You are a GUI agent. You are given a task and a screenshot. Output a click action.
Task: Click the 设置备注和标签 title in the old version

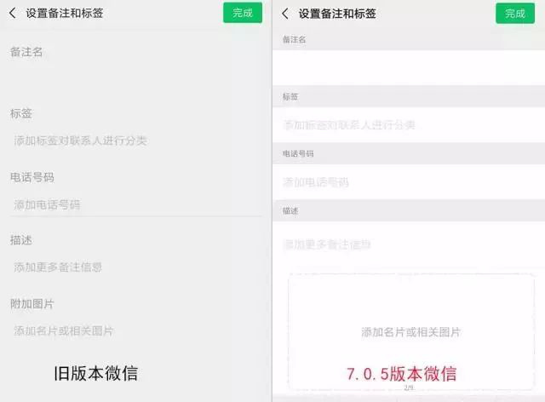tap(65, 14)
